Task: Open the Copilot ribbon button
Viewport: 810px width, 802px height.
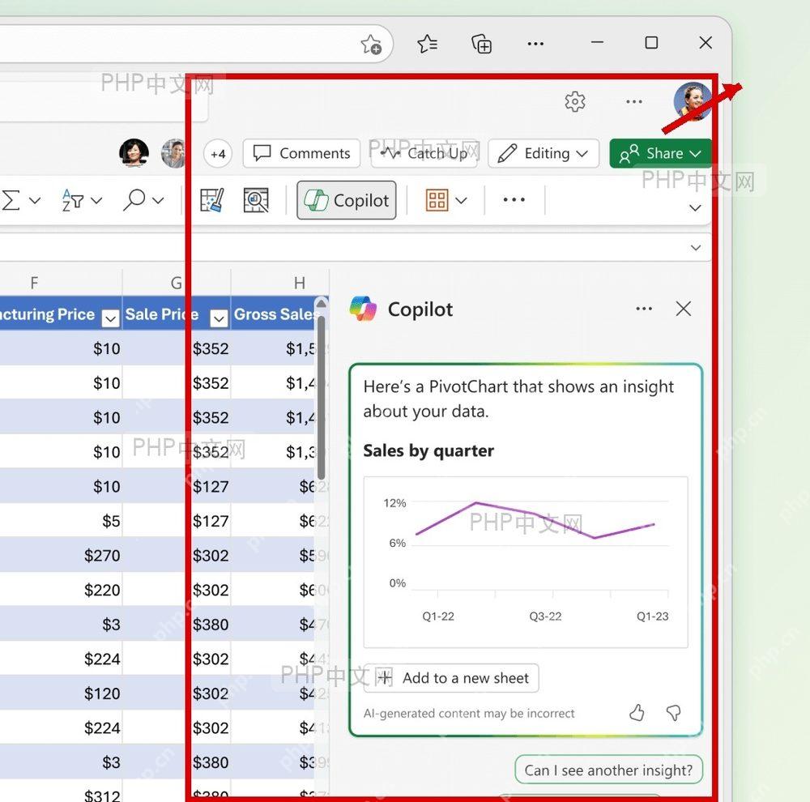Action: pos(346,200)
